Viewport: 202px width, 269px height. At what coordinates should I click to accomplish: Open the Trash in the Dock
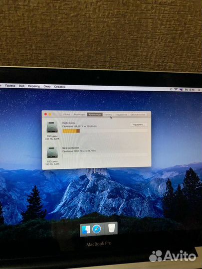click(x=112, y=228)
